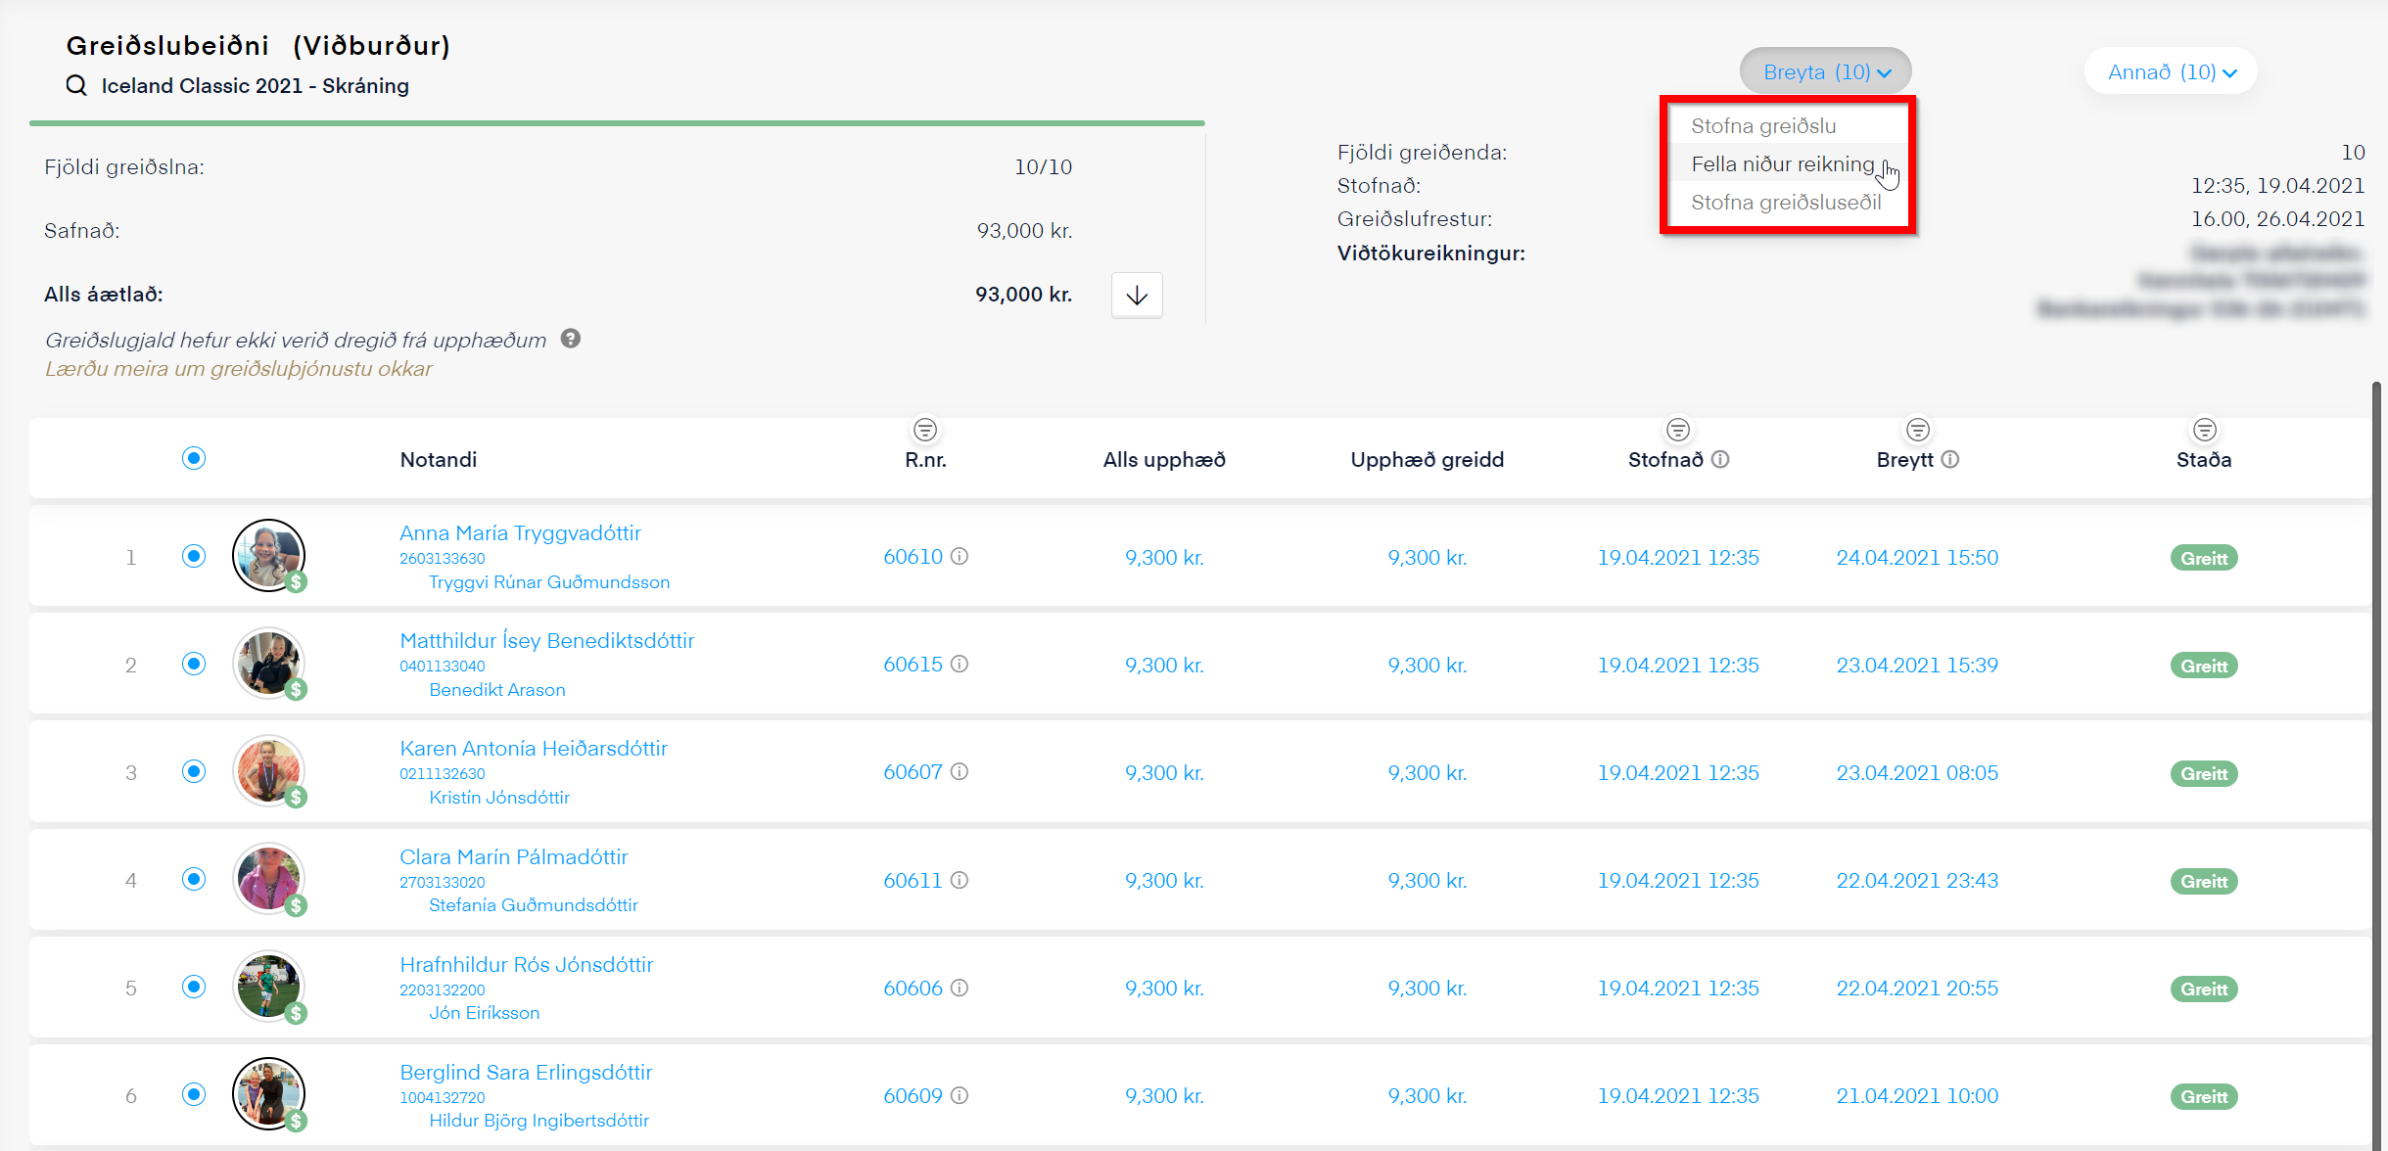Open Lærðu meira um greiðsluþjónustu okkar link

coord(239,369)
